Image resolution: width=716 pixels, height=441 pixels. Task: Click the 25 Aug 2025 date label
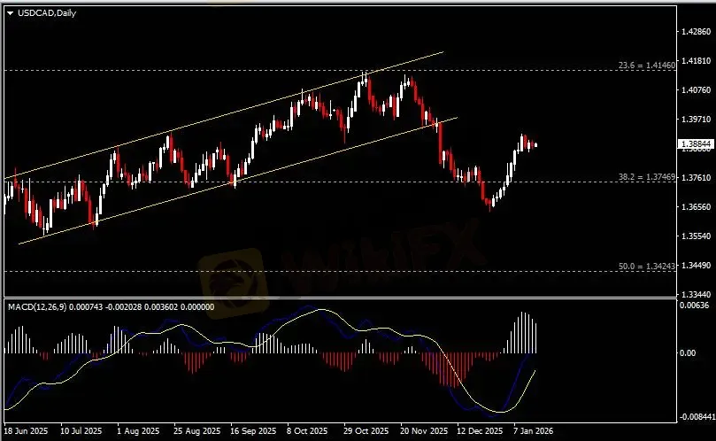coord(196,431)
